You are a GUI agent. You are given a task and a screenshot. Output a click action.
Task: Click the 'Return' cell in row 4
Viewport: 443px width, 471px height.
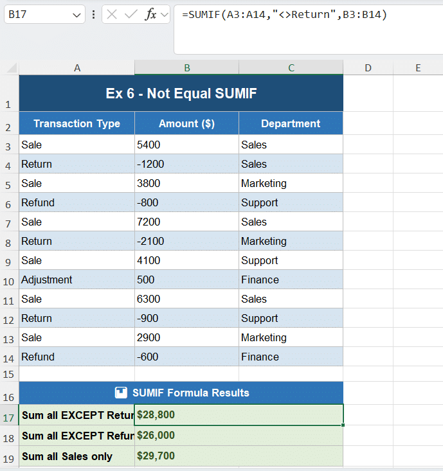pos(77,164)
